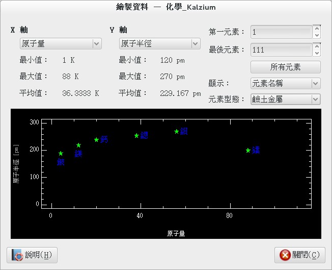Focus the 最後元素 input field showing 111

click(282, 50)
